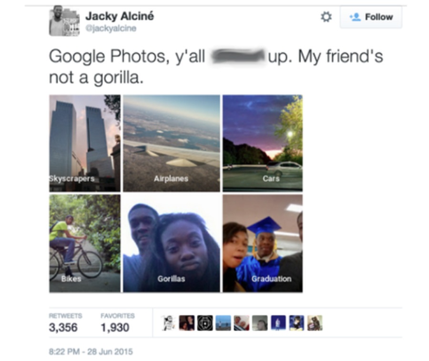Click the second retweeter avatar in the row

(x=187, y=323)
